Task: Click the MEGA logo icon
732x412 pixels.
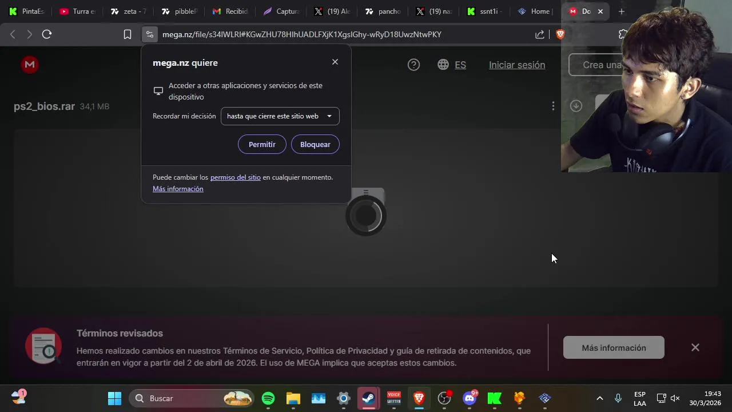Action: click(x=30, y=65)
